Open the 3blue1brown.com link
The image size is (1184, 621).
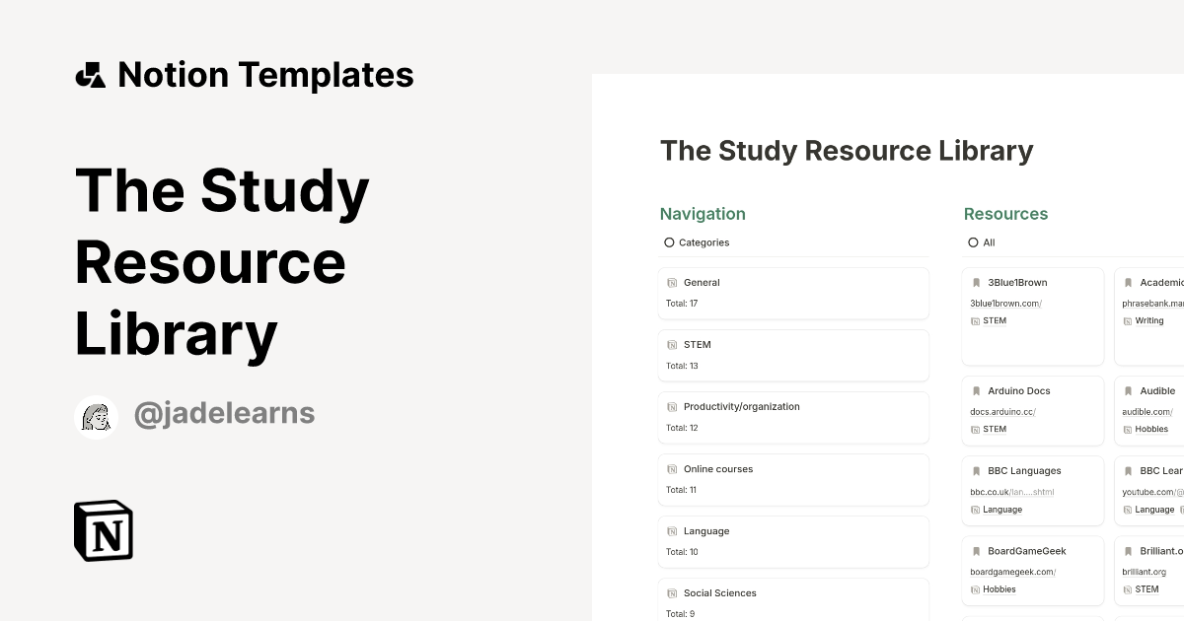point(1006,303)
